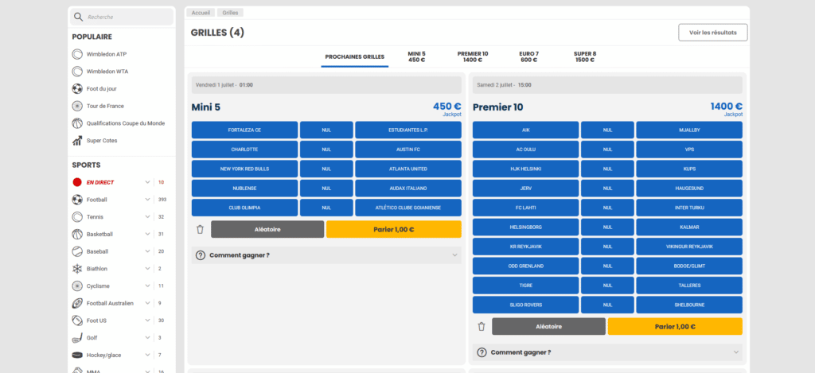
Task: Open Wimbledon ATP tennis ball icon
Action: (77, 54)
